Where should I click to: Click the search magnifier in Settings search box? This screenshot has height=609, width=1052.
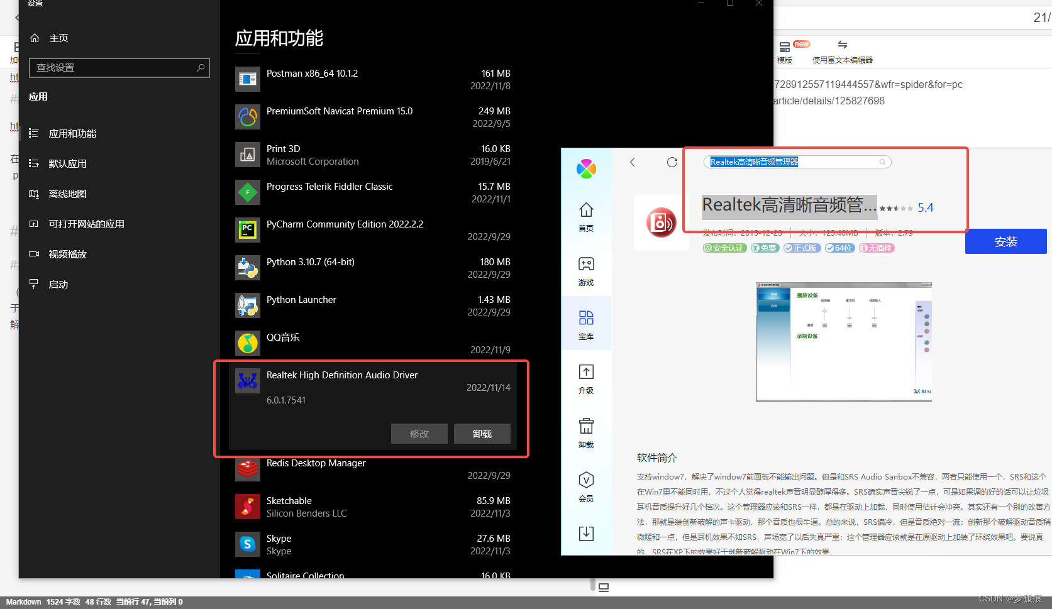[x=201, y=67]
